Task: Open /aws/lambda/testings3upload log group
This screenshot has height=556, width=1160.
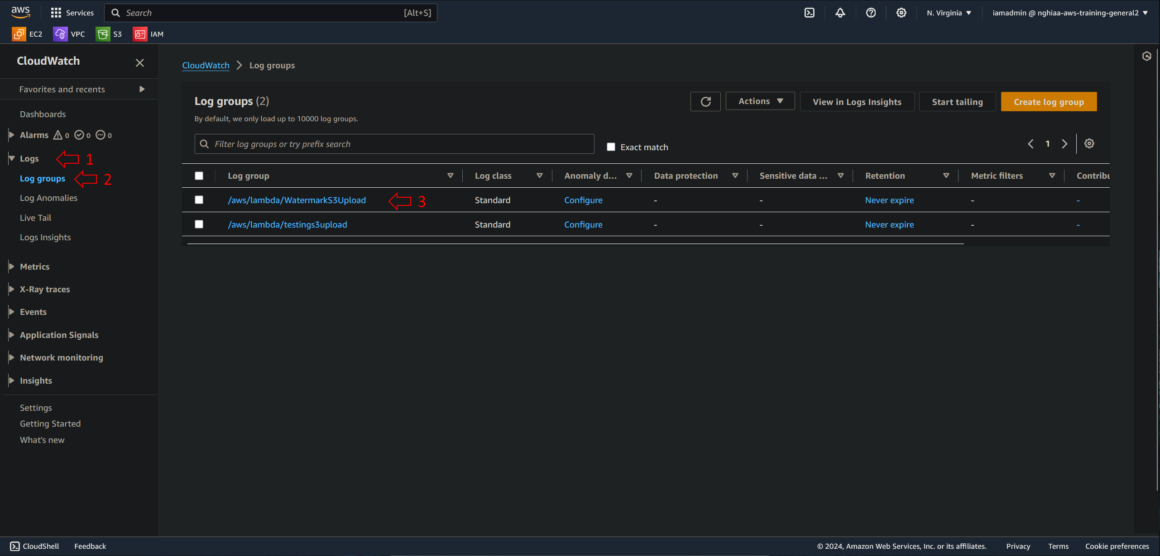Action: coord(287,224)
